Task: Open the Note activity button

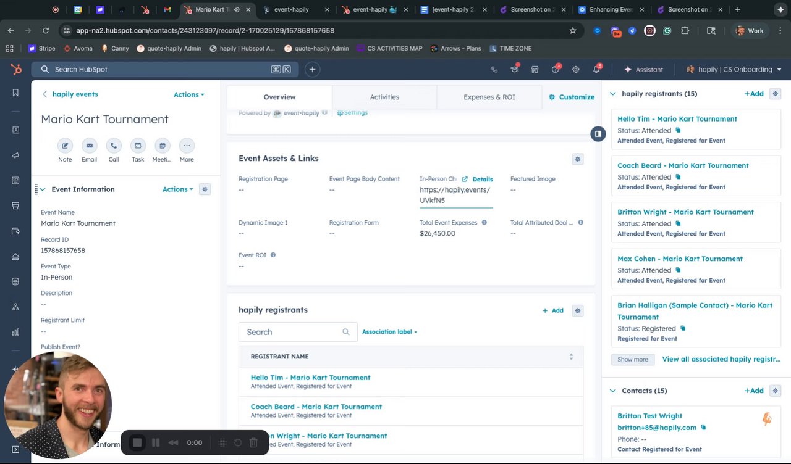Action: [x=65, y=146]
